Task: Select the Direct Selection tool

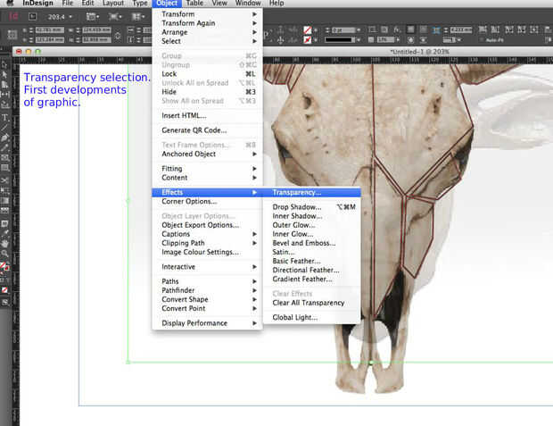Action: coord(4,74)
